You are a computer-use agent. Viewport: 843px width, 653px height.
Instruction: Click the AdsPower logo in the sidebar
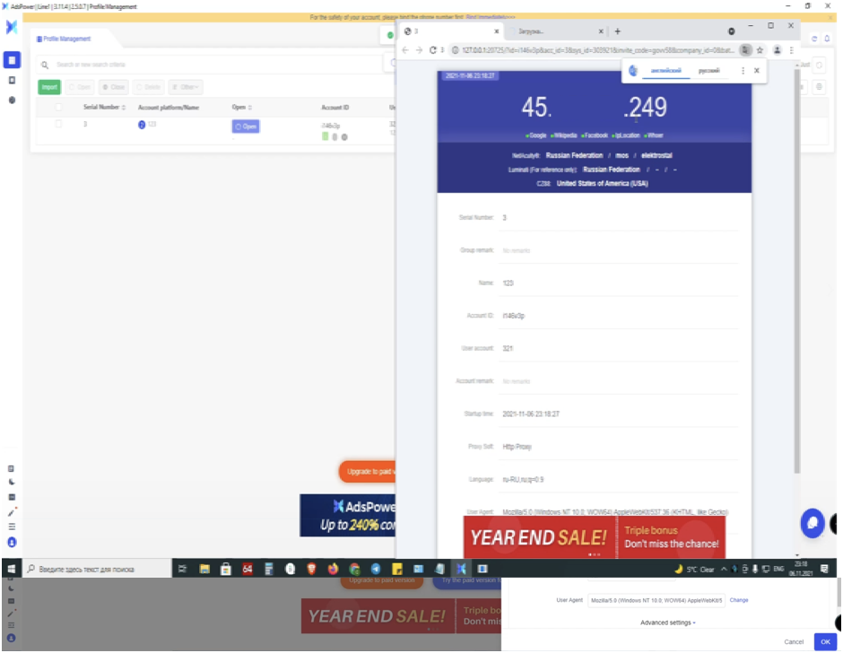[12, 28]
